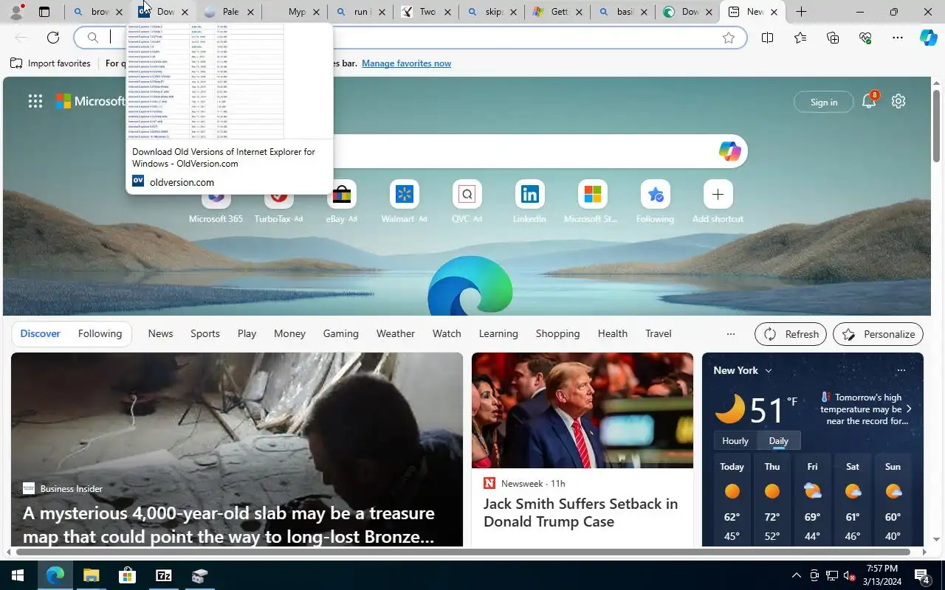Viewport: 945px width, 590px height.
Task: Show more feed categories ellipsis
Action: pyautogui.click(x=730, y=334)
